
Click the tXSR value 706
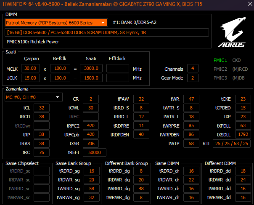91,144
